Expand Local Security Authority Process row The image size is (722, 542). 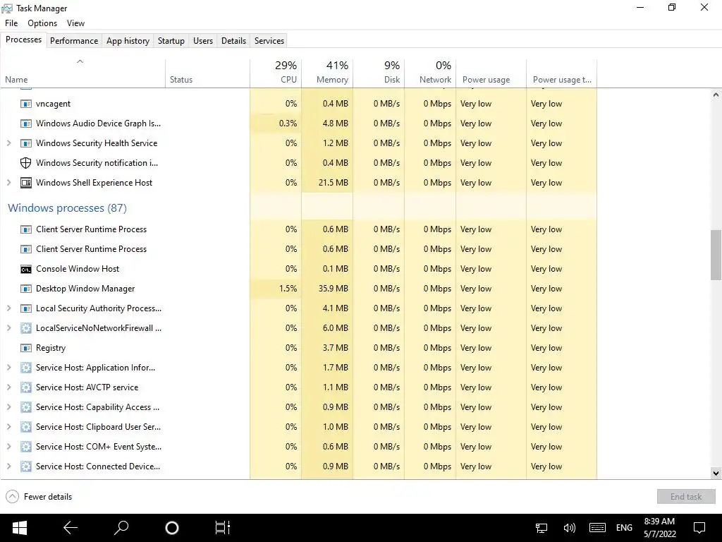click(8, 308)
